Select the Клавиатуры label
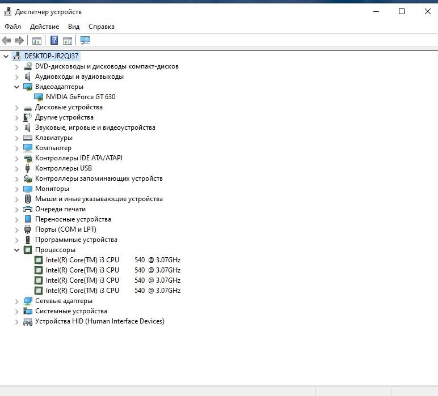The height and width of the screenshot is (396, 438). (54, 138)
